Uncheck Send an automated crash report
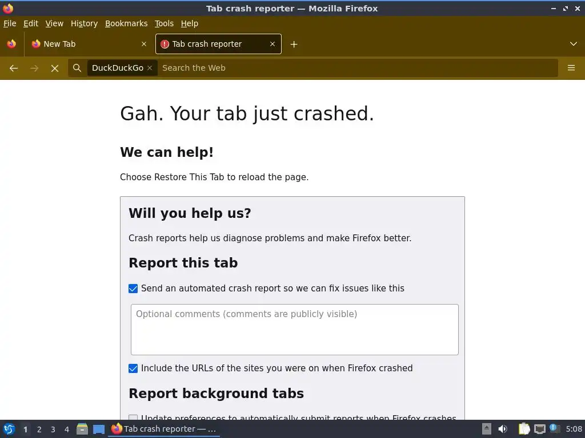The height and width of the screenshot is (438, 585). click(133, 289)
